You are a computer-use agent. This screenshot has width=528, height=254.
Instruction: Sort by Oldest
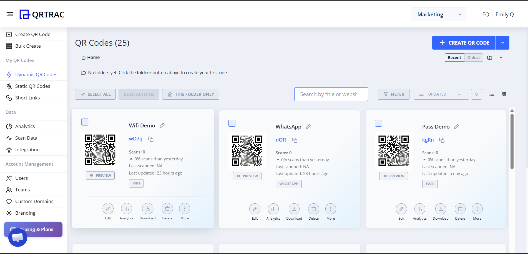474,58
